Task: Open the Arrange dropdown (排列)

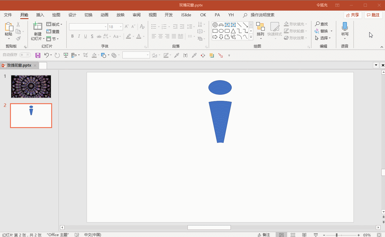Action: tap(261, 31)
